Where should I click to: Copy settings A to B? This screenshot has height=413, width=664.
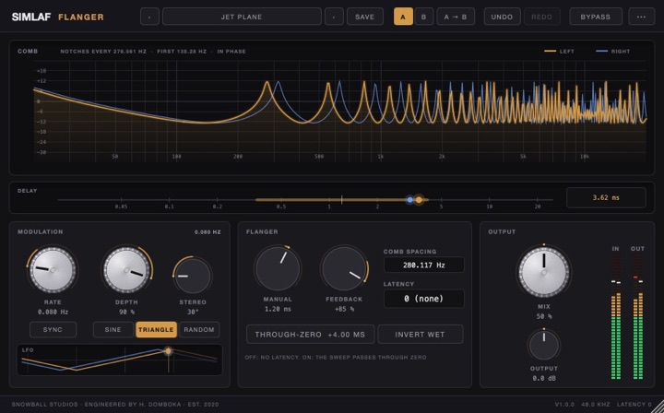point(456,17)
